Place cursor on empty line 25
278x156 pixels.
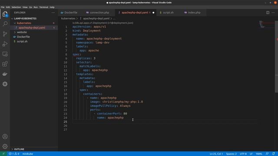165,122
